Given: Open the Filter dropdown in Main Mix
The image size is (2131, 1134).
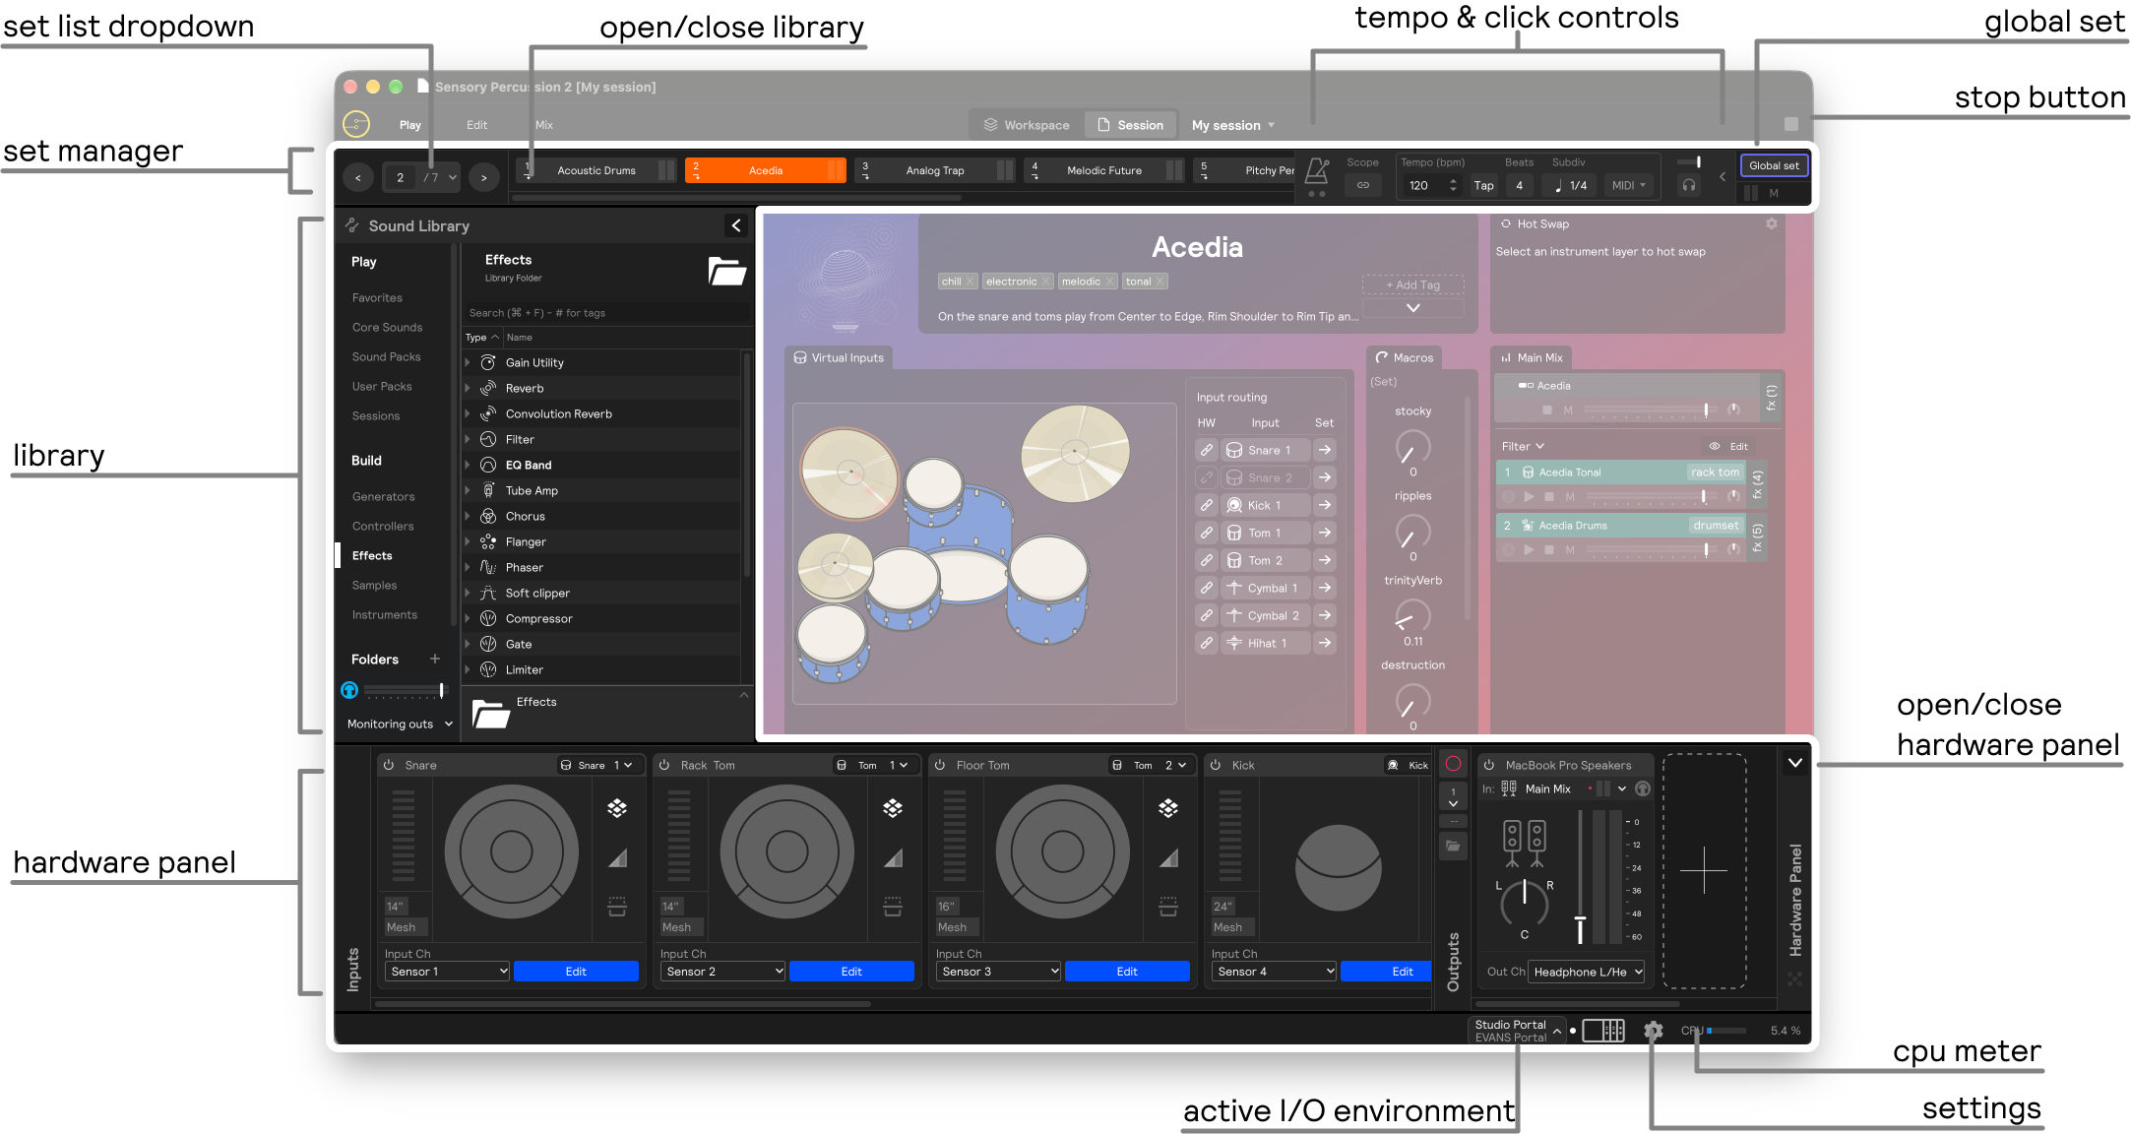Looking at the screenshot, I should (x=1523, y=446).
